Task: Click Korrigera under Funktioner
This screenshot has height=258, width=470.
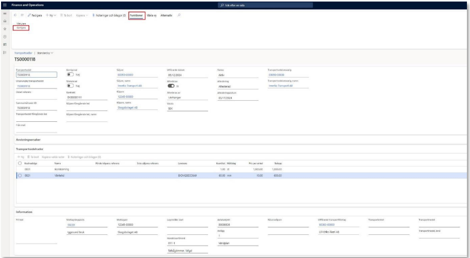Action: 22,28
